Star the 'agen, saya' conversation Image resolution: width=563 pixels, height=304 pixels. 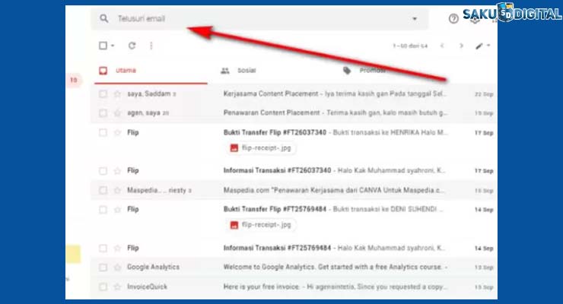(x=117, y=113)
